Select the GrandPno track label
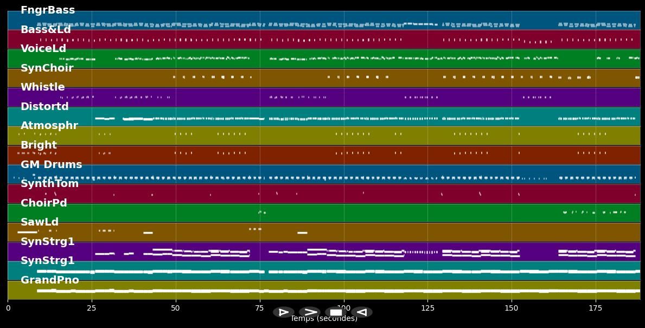Image resolution: width=645 pixels, height=328 pixels. pyautogui.click(x=49, y=280)
